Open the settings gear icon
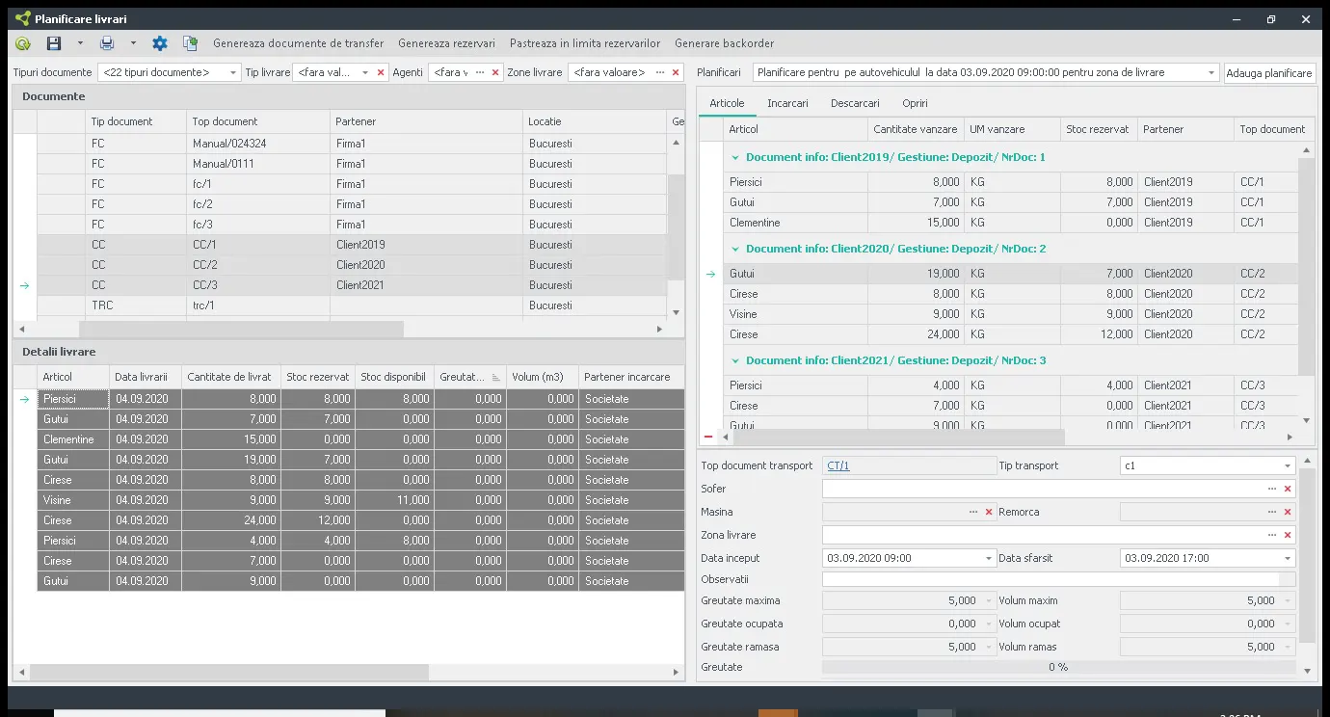 pyautogui.click(x=160, y=43)
